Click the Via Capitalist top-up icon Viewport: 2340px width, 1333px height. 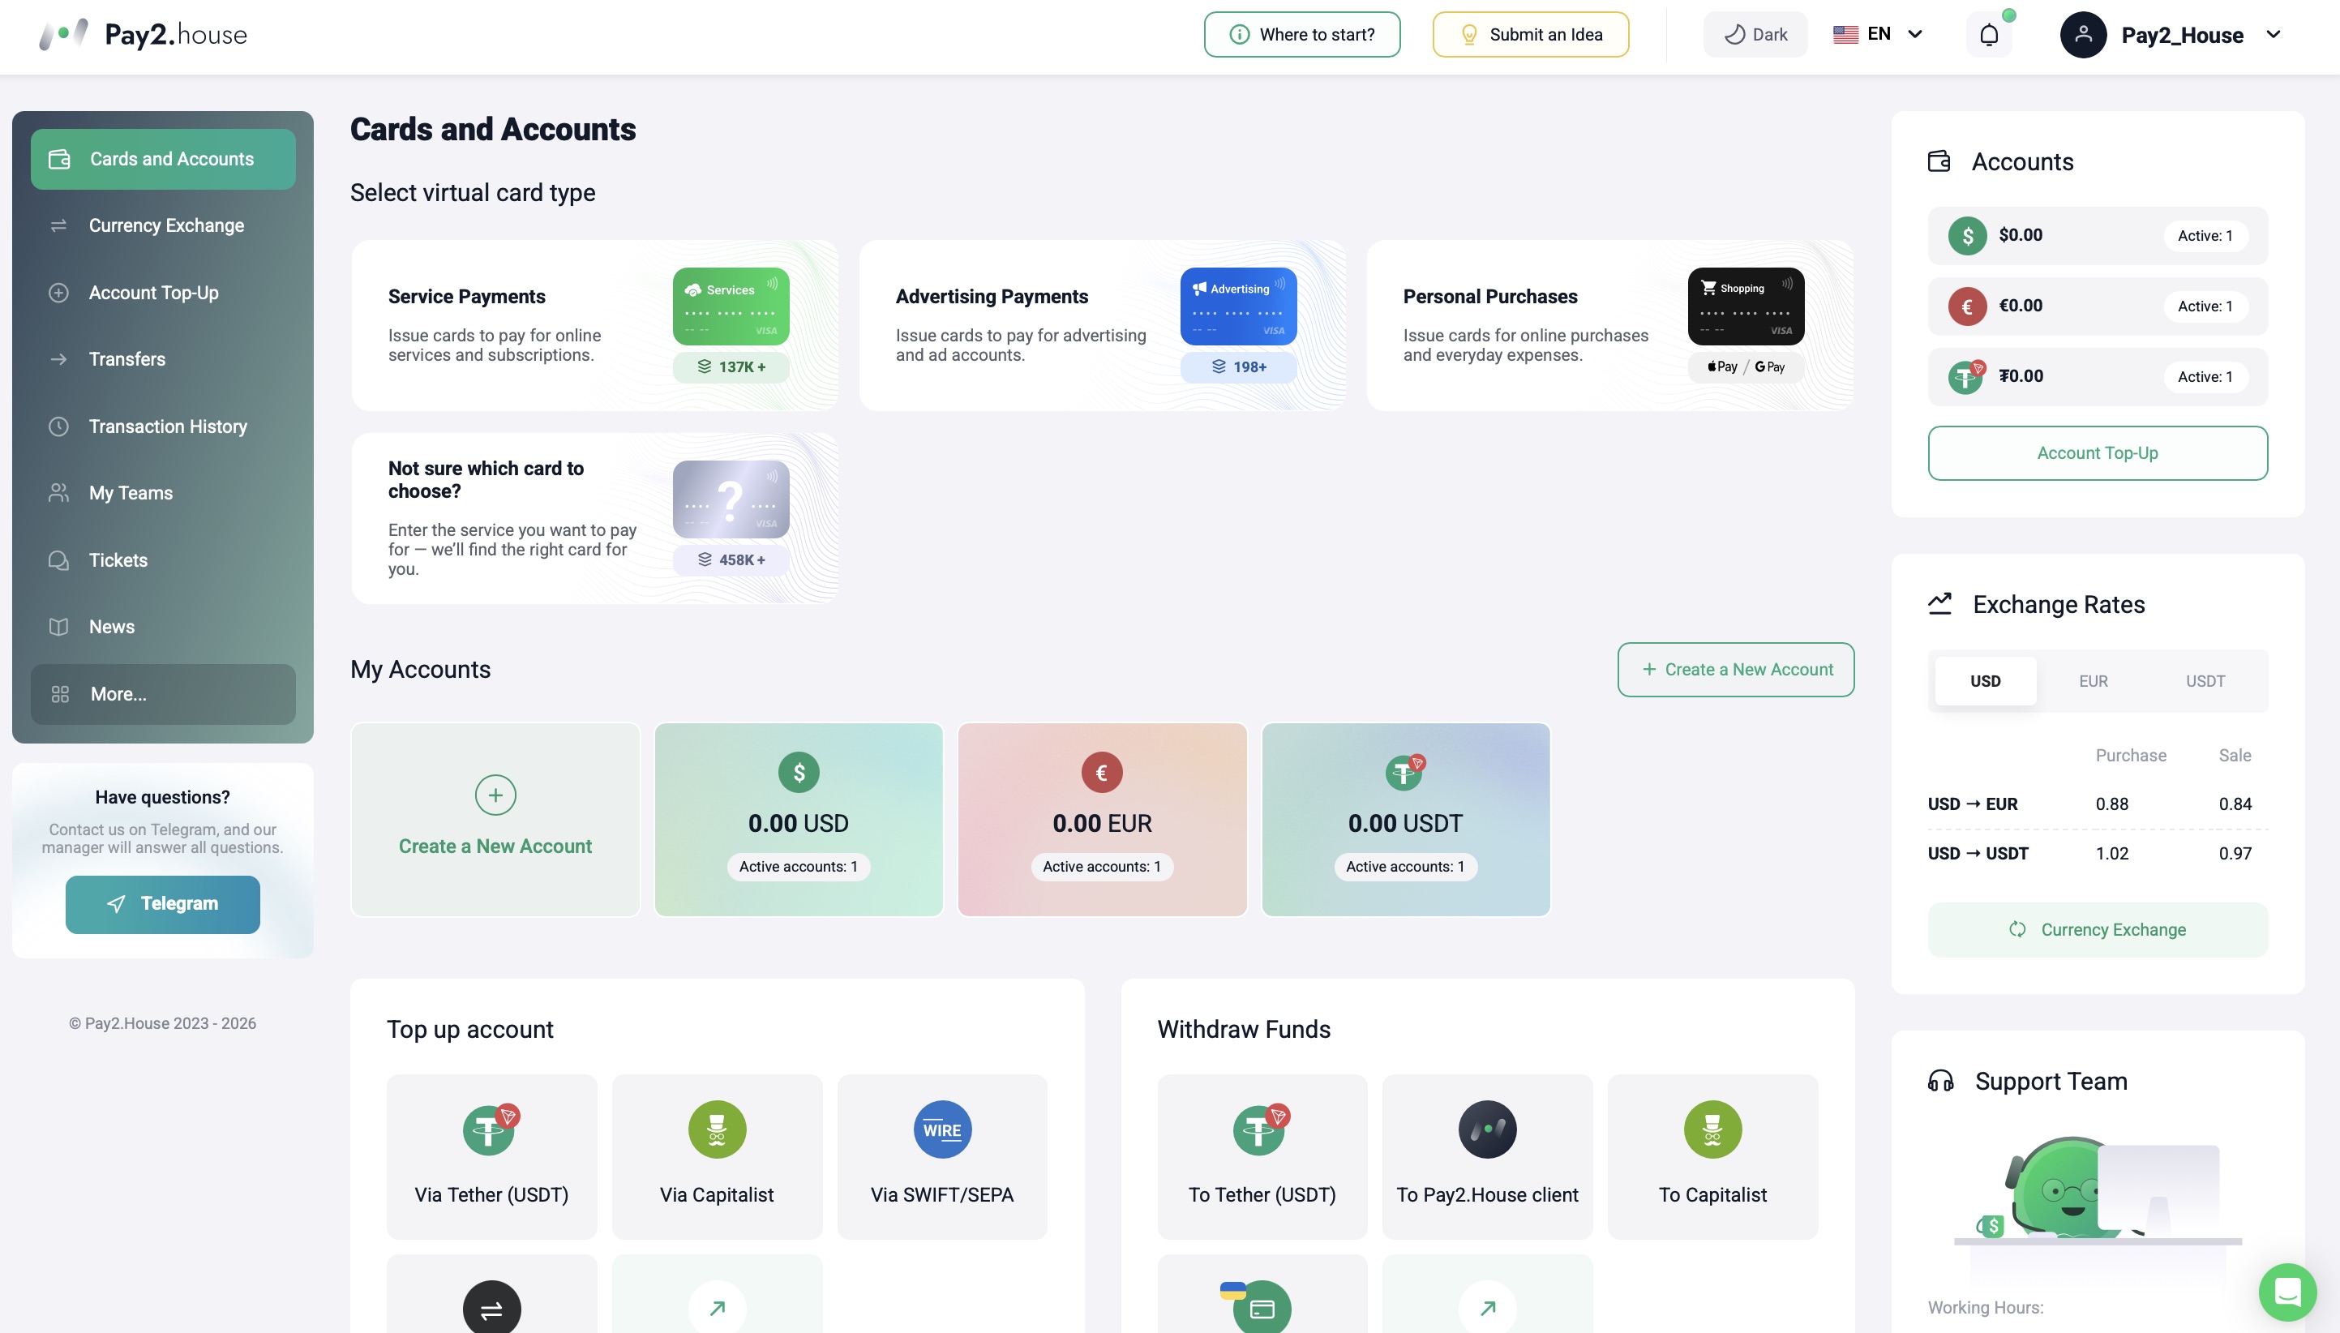tap(717, 1129)
